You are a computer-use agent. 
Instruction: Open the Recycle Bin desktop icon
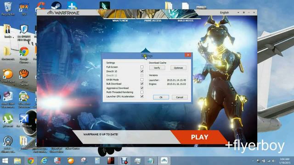click(x=8, y=9)
